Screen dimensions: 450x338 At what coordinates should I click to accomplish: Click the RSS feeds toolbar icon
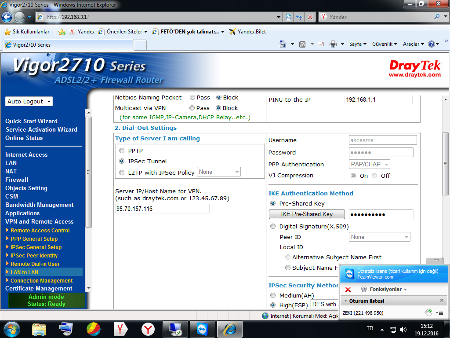(302, 44)
